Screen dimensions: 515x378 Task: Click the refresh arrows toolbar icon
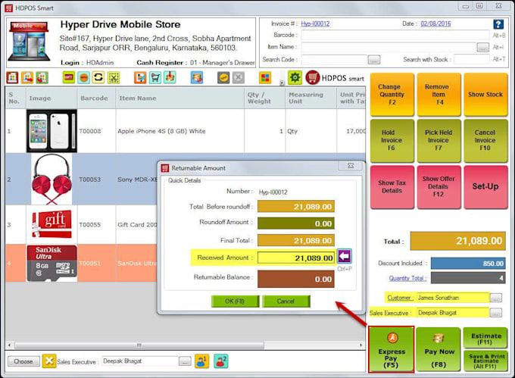[x=98, y=77]
